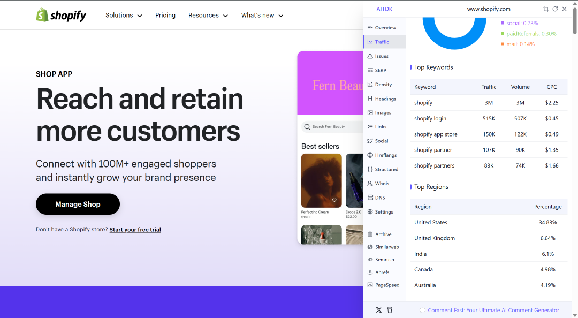
Task: Select the Traffic tab in sidebar
Action: (x=384, y=42)
